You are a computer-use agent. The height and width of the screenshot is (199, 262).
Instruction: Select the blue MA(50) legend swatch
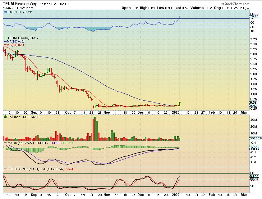tap(4, 41)
